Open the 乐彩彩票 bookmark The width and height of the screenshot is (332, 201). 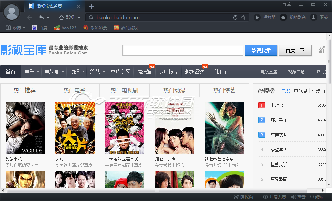[95, 28]
